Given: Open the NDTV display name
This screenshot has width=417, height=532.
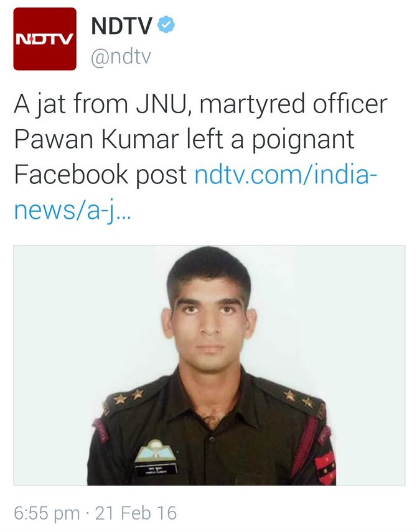Looking at the screenshot, I should [x=121, y=25].
